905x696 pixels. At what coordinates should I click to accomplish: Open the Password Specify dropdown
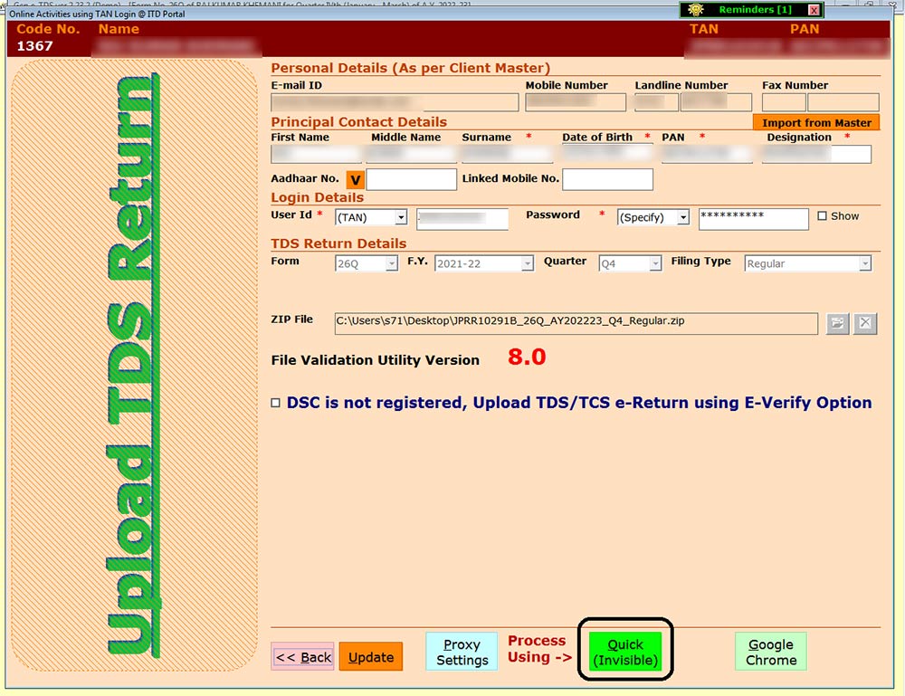[x=682, y=218]
